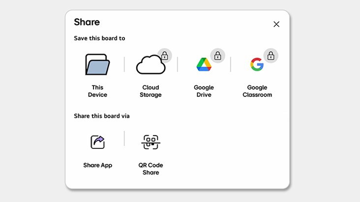Click the "Share this board via" heading
The height and width of the screenshot is (202, 360).
tap(101, 116)
